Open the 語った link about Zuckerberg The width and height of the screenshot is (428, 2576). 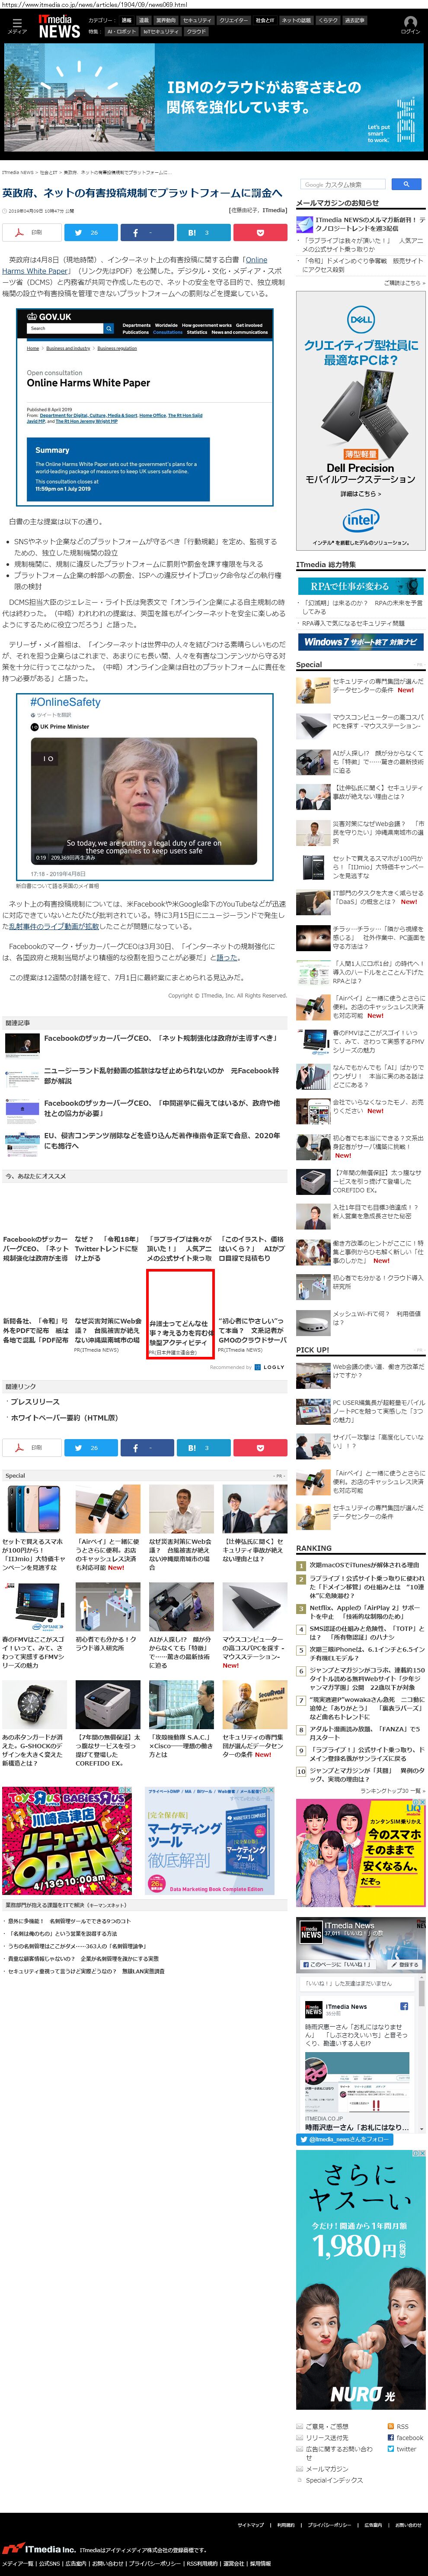click(x=227, y=958)
